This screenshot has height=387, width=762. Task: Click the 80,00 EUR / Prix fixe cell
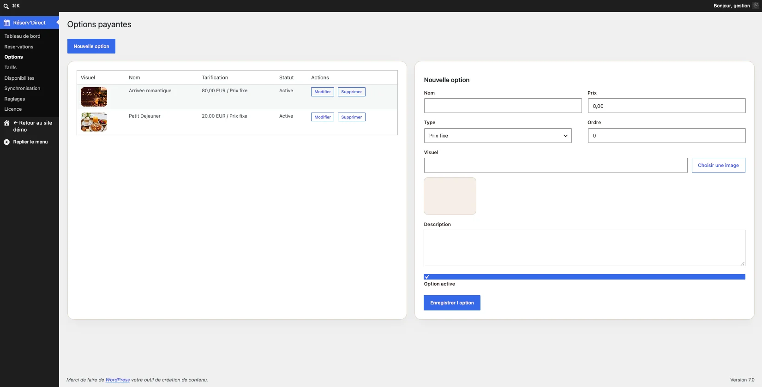[225, 91]
